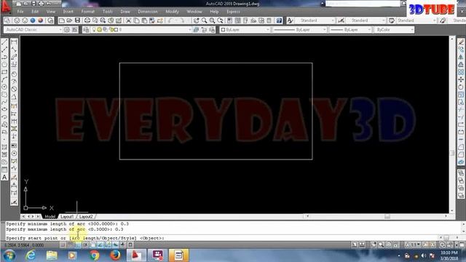Open the Text Style icon
Viewport: 466px width, 262px height.
pyautogui.click(x=290, y=20)
